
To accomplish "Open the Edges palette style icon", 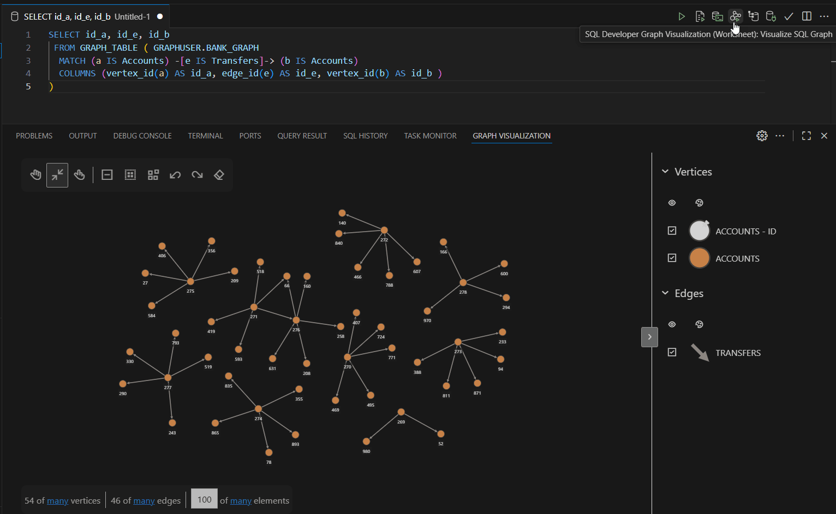I will 699,324.
